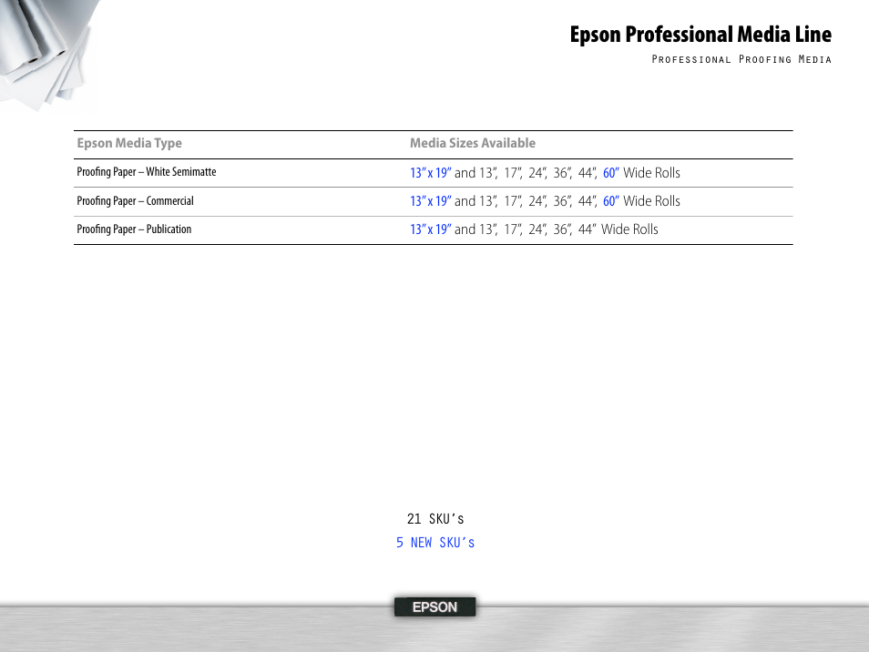Image resolution: width=869 pixels, height=652 pixels.
Task: Click the 'Professional Proofing Media' subtitle
Action: (741, 59)
